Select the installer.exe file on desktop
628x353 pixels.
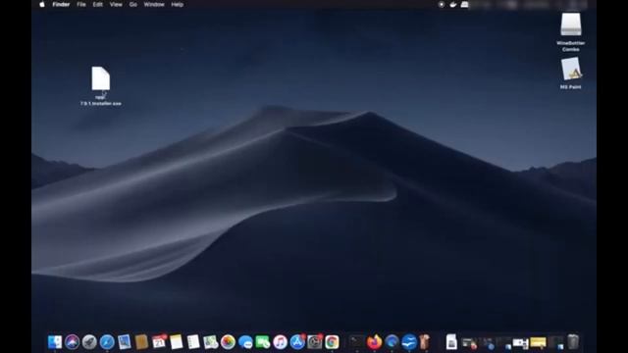point(100,85)
